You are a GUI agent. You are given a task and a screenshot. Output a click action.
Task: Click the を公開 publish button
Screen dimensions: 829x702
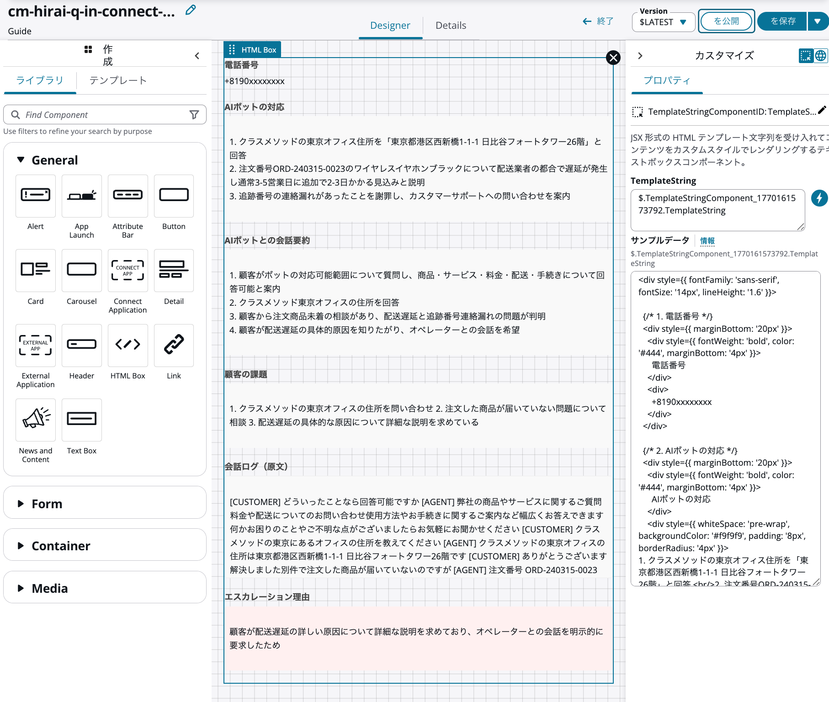click(x=726, y=21)
